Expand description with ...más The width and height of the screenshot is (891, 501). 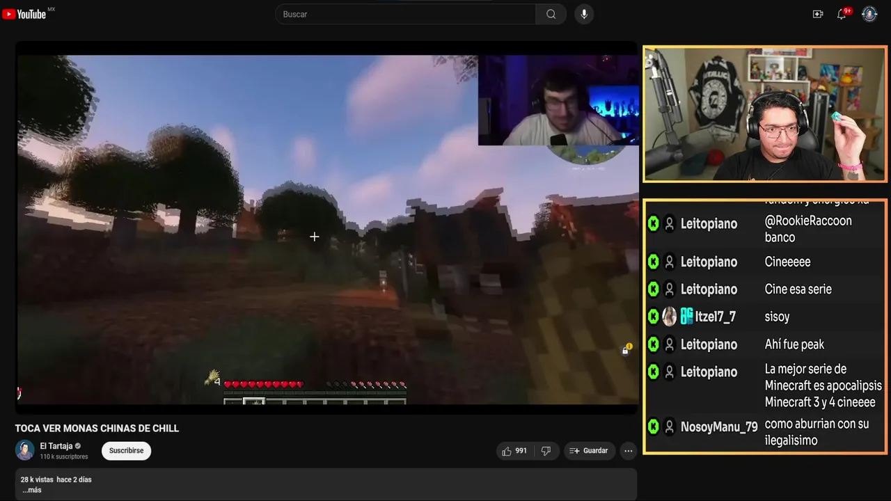[31, 490]
